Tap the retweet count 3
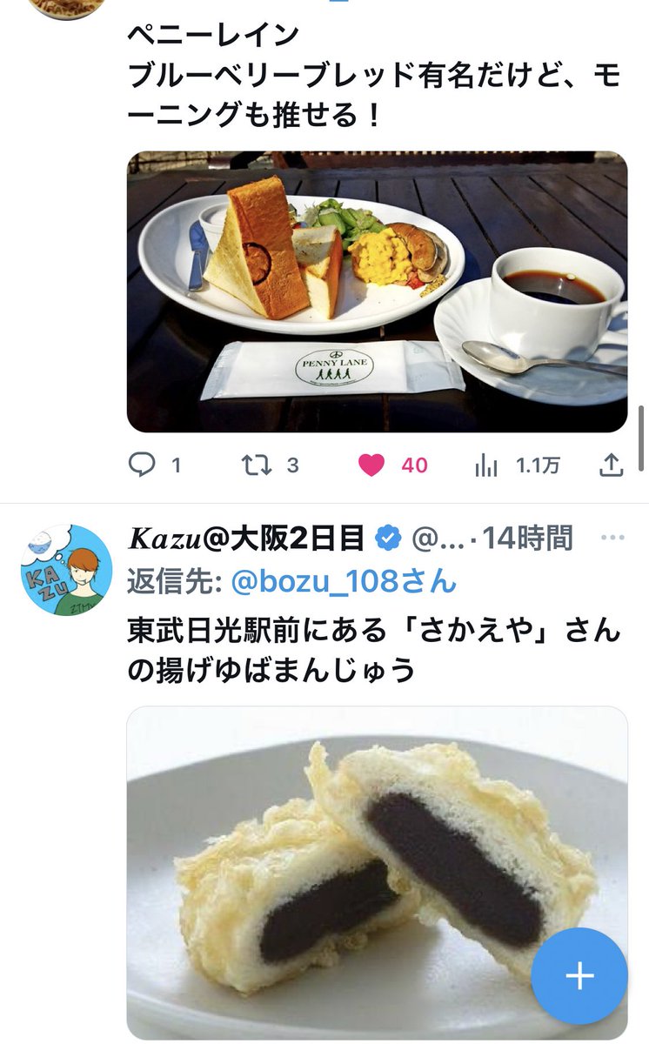The height and width of the screenshot is (1044, 649). (292, 465)
